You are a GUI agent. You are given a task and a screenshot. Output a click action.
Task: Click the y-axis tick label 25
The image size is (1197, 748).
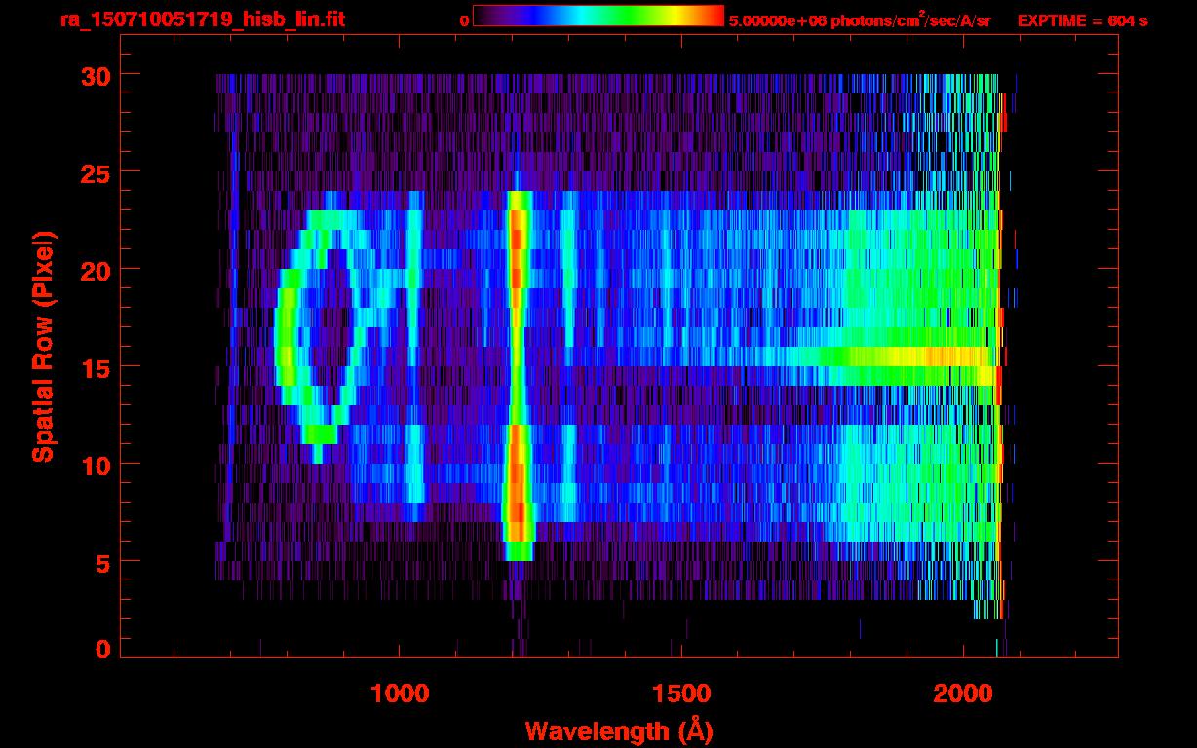pos(95,172)
